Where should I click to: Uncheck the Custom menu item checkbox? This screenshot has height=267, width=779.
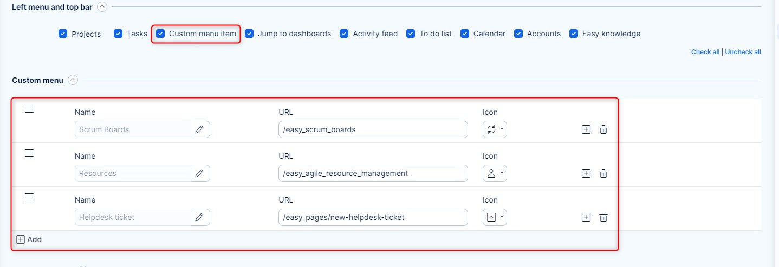click(x=160, y=34)
